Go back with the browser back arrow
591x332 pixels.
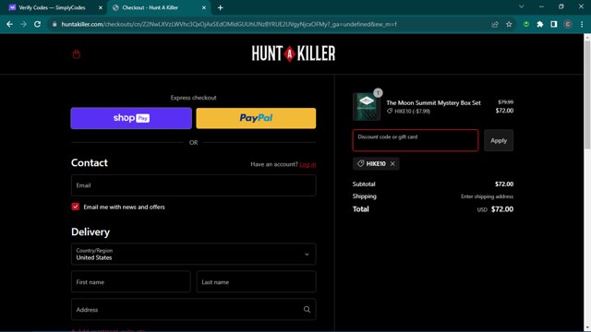[9, 24]
